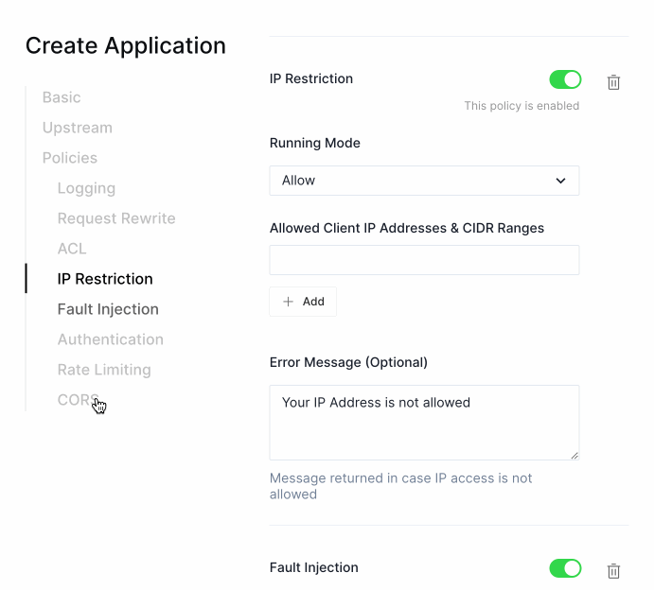Go to Basic section in sidebar
The image size is (654, 590).
62,97
